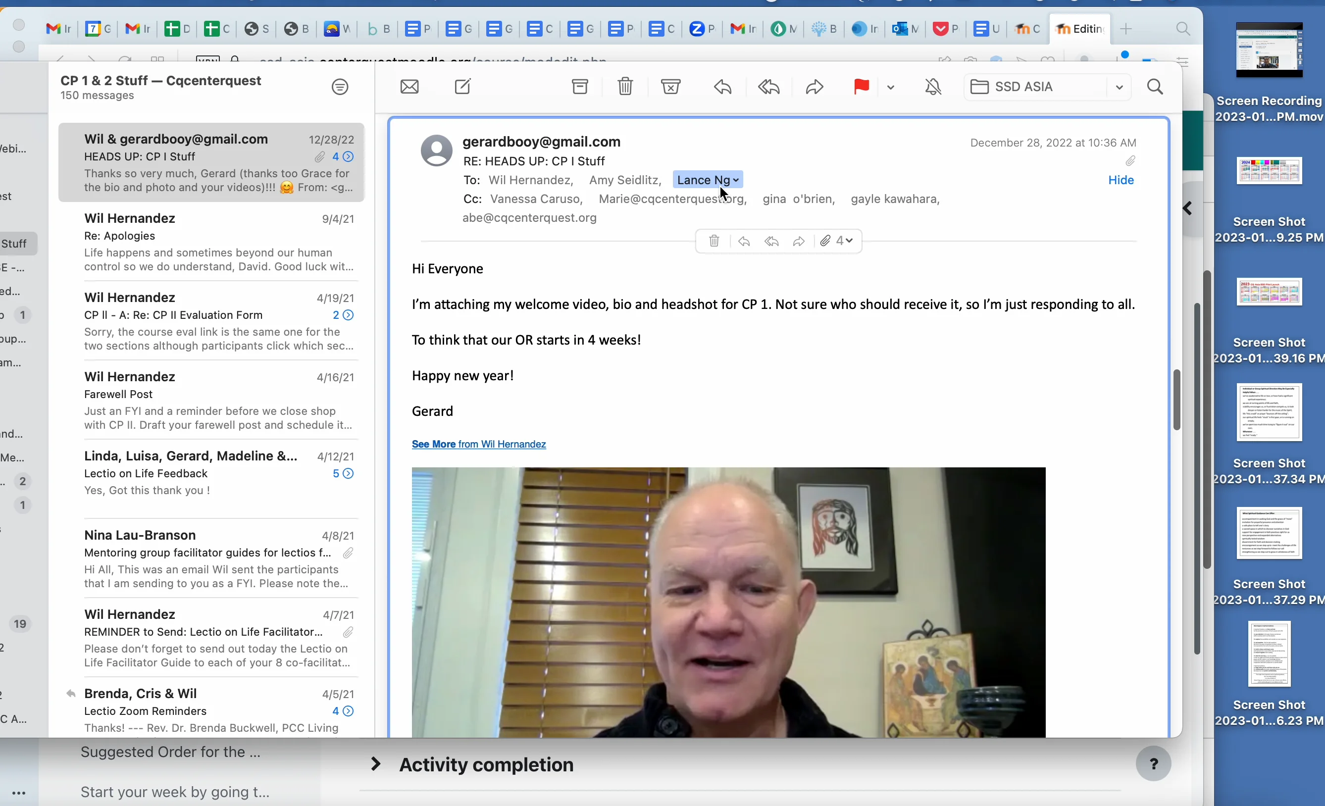Open the SSD ASIA folder dropdown

(1119, 87)
